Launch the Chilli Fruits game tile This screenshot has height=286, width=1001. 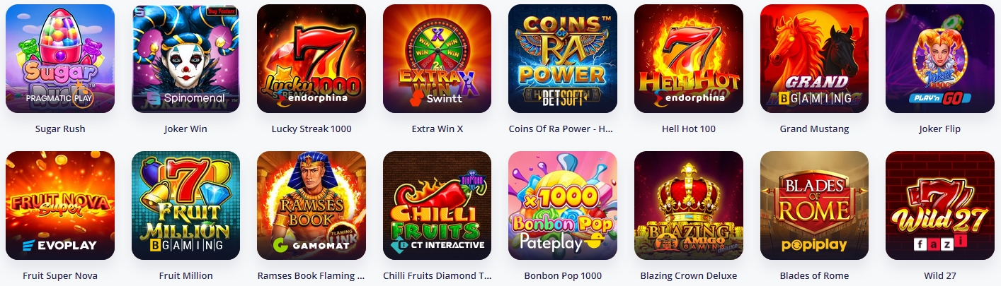point(437,205)
